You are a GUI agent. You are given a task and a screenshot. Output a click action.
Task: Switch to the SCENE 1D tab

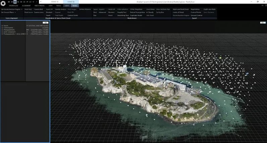pyautogui.click(x=55, y=2)
